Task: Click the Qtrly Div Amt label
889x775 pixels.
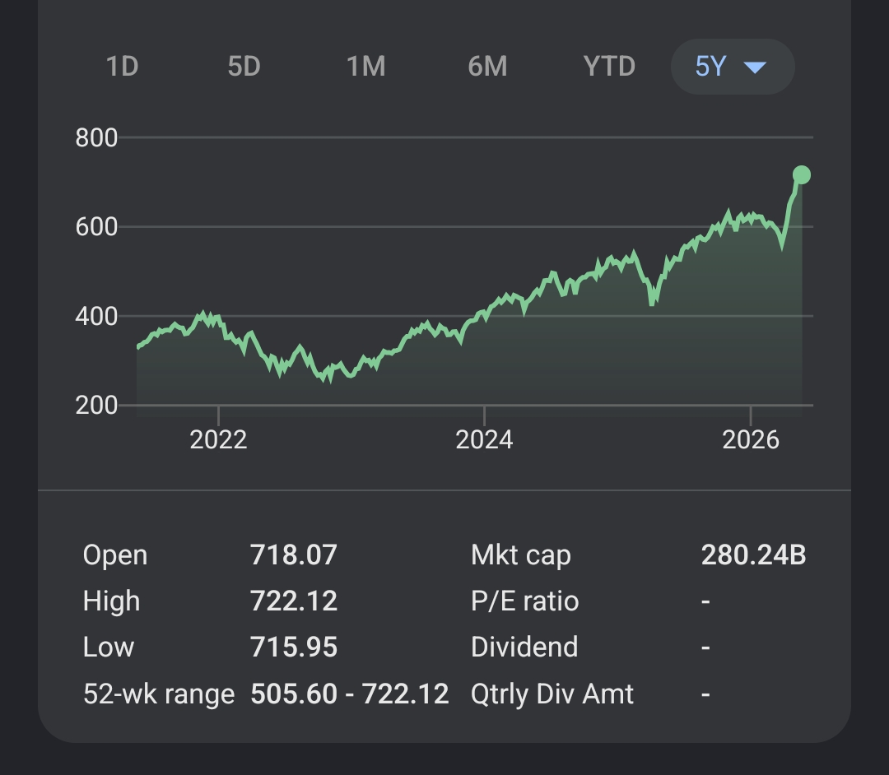Action: pyautogui.click(x=552, y=694)
